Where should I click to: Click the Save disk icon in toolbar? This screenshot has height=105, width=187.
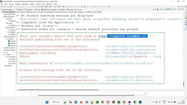click(6, 7)
